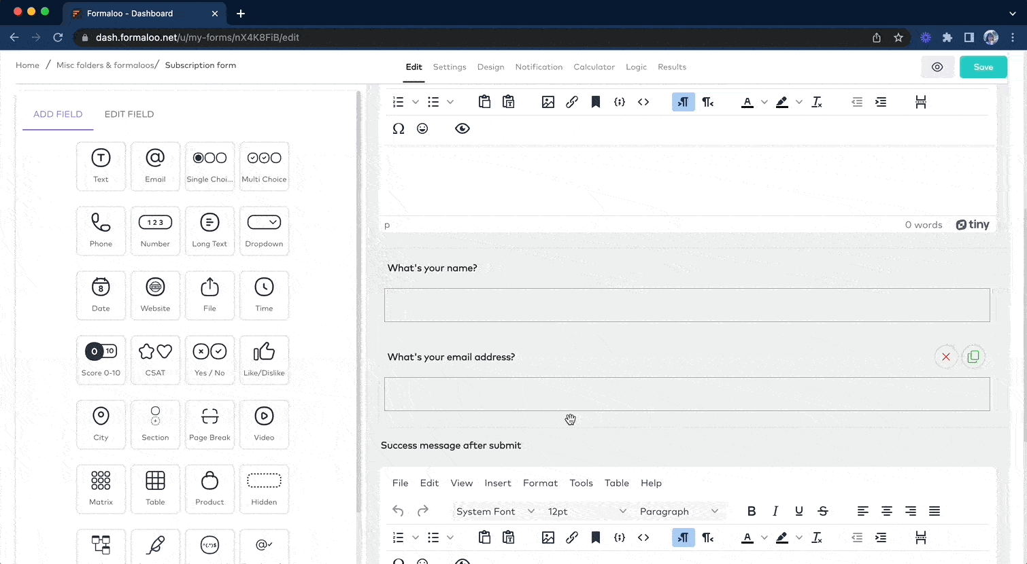
Task: Duplicate the email address question
Action: coord(973,357)
